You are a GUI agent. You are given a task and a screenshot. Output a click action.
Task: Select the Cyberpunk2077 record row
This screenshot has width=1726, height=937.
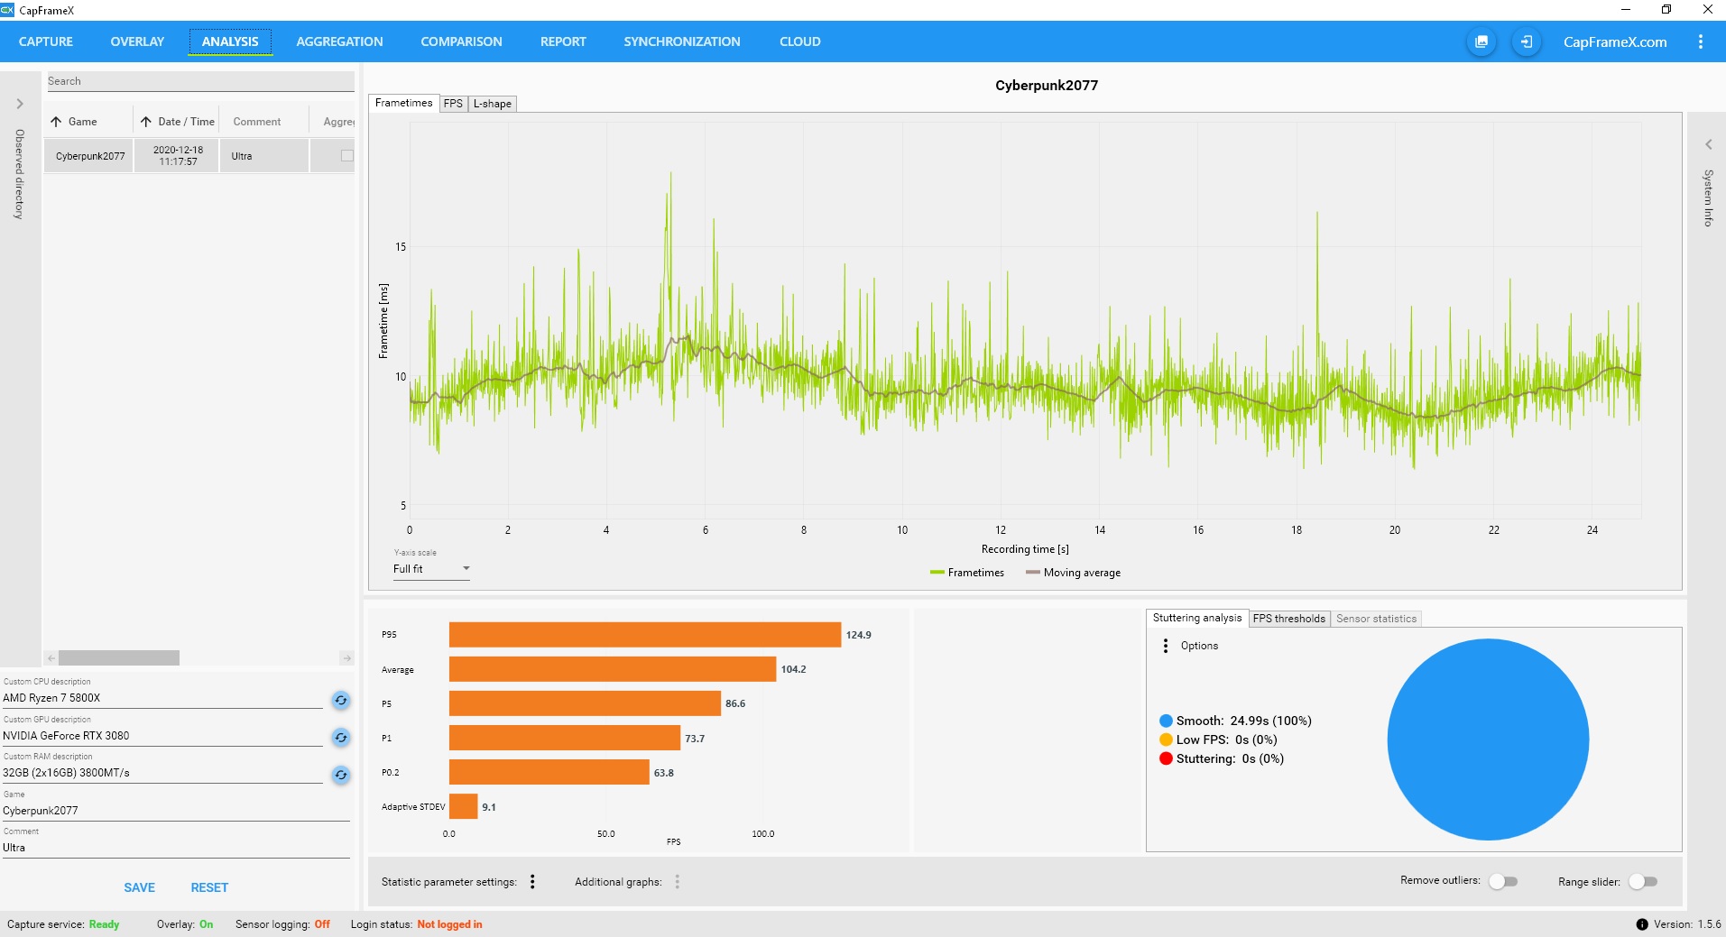(x=199, y=156)
